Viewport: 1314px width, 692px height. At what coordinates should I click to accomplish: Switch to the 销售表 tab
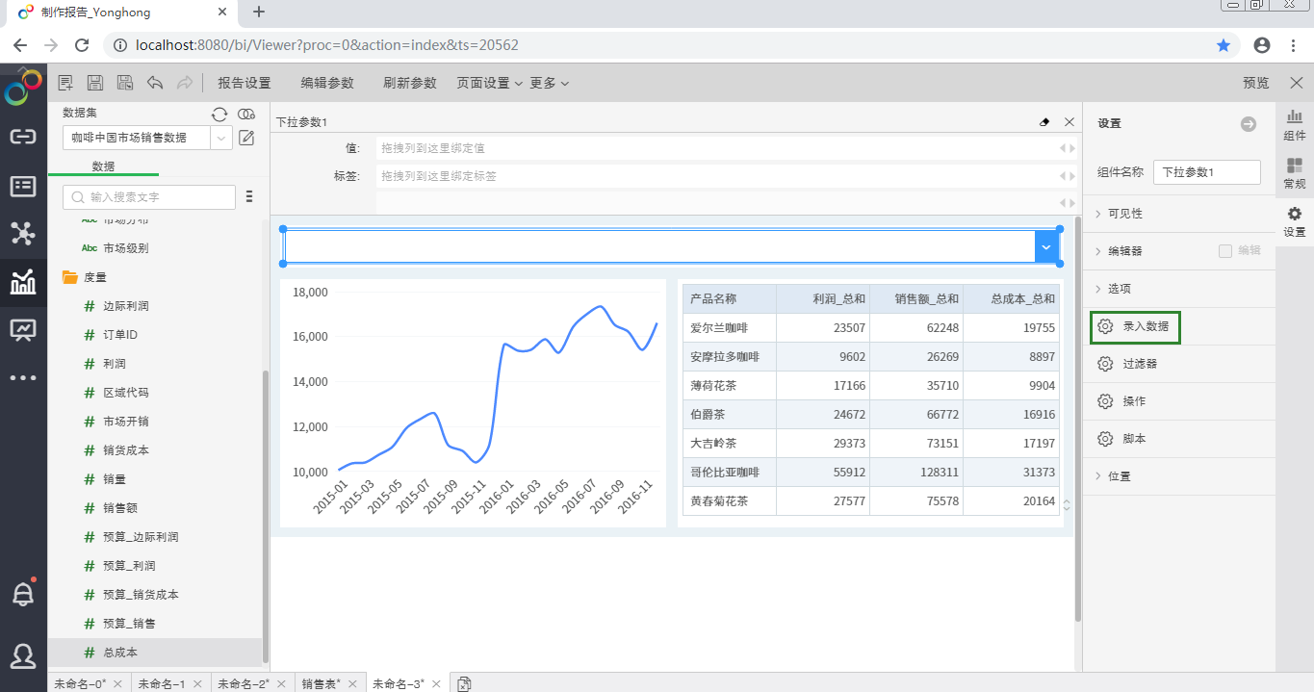coord(321,683)
